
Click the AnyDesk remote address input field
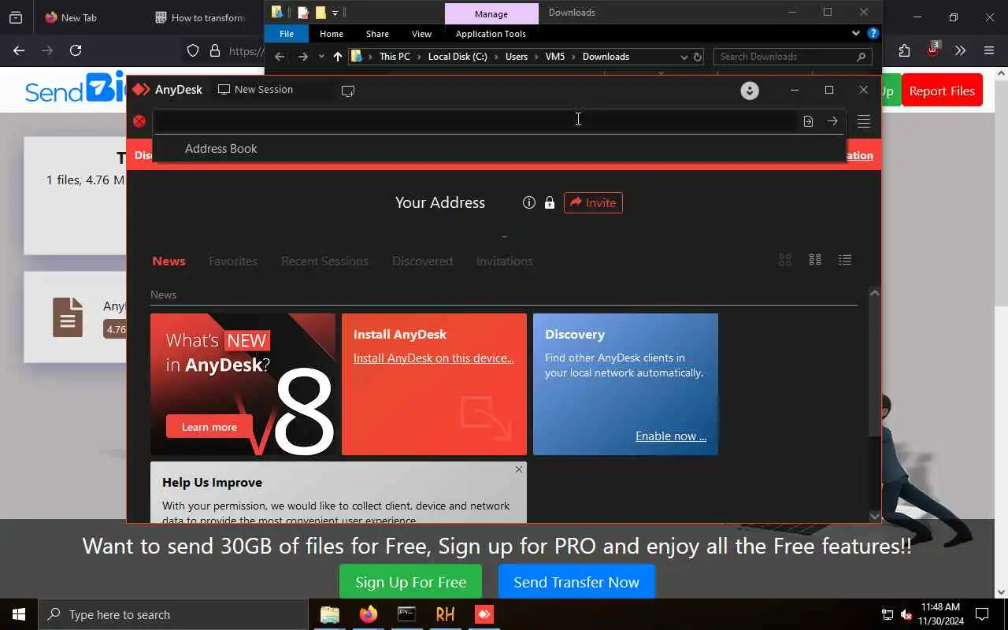pos(474,120)
